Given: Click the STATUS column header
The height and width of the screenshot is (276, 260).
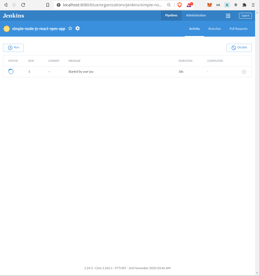Looking at the screenshot, I should tap(13, 61).
